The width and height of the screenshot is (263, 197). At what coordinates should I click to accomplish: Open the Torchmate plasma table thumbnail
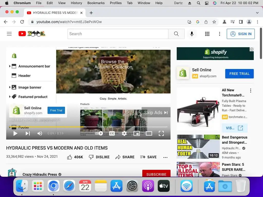[198, 109]
